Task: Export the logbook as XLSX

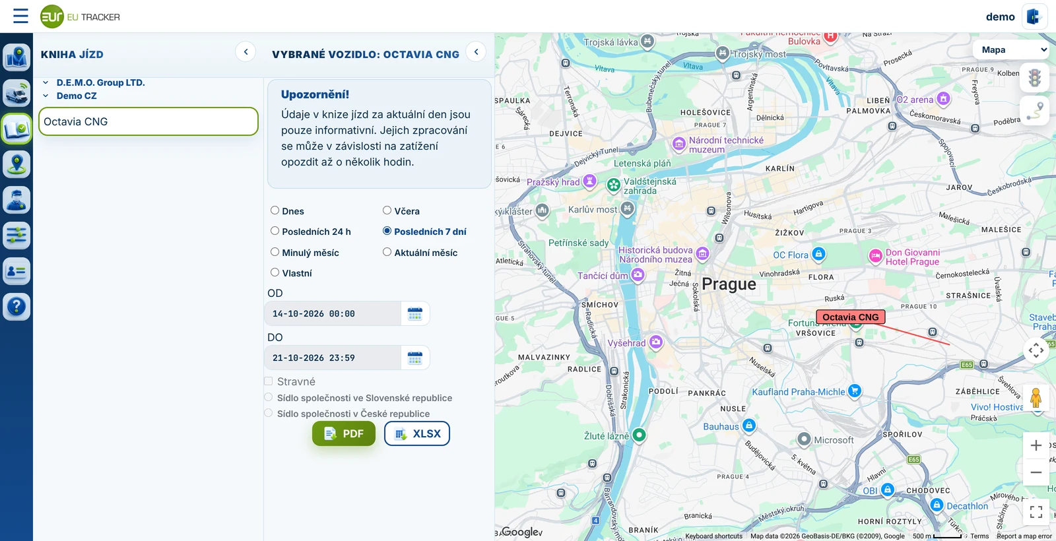Action: (x=417, y=433)
